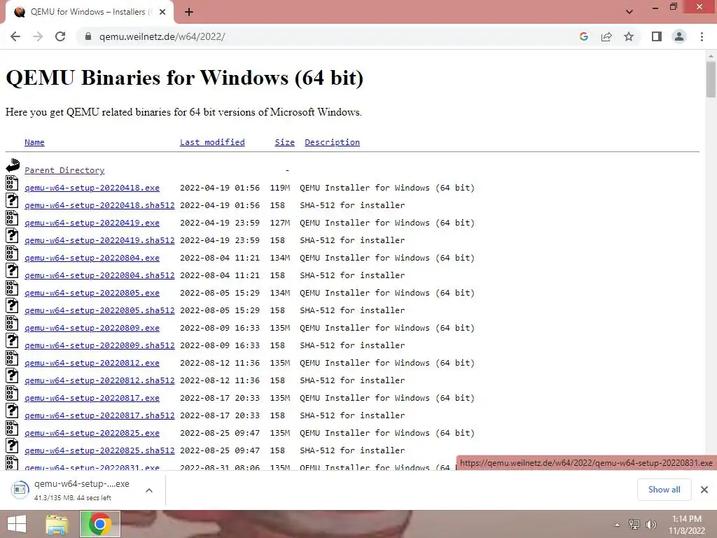Image resolution: width=717 pixels, height=538 pixels.
Task: Click binary file icon for qemu-w64-setup-20220812.exe
Action: click(x=12, y=358)
